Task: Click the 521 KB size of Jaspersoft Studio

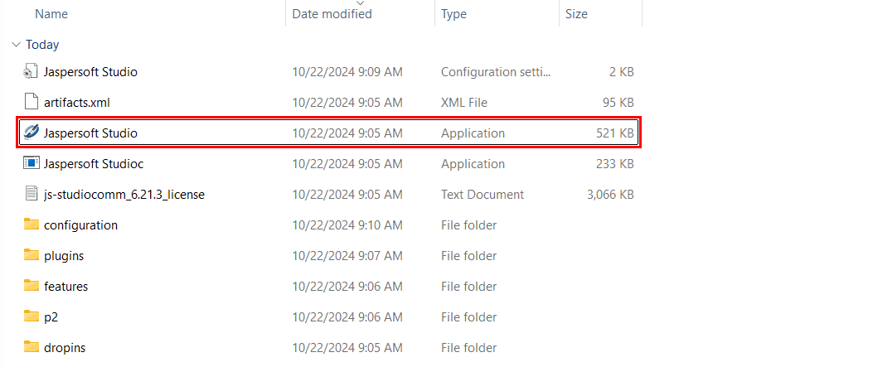Action: coord(614,133)
